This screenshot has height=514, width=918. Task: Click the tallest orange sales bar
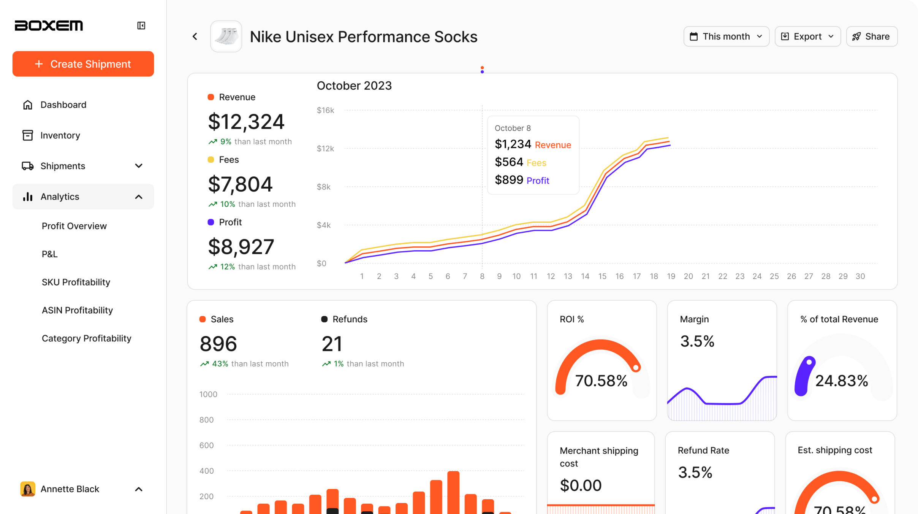(453, 493)
